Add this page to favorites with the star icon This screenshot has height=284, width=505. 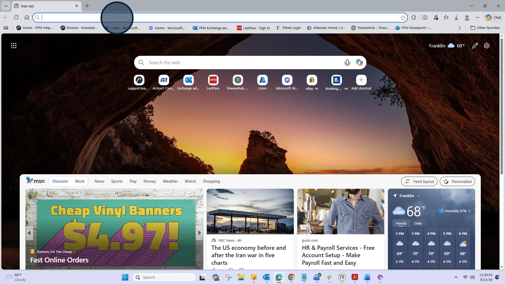tap(403, 18)
